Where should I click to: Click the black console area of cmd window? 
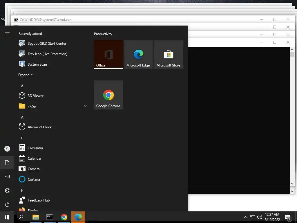click(239, 116)
